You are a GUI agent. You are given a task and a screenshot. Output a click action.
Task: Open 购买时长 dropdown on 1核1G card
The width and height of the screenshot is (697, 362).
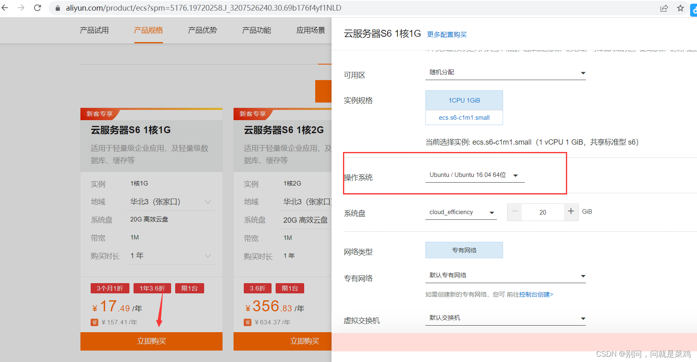pyautogui.click(x=171, y=256)
